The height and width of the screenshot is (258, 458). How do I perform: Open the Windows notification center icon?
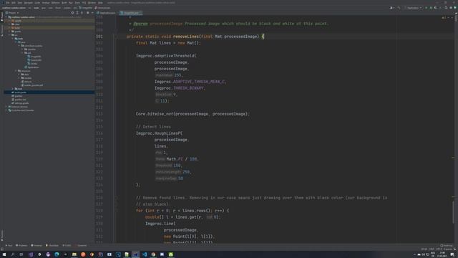452,254
